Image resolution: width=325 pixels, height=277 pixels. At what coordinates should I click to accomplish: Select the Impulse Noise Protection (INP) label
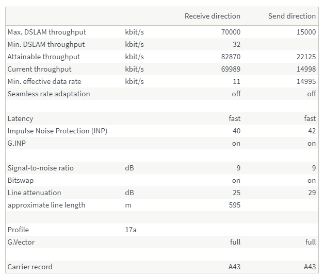point(57,131)
